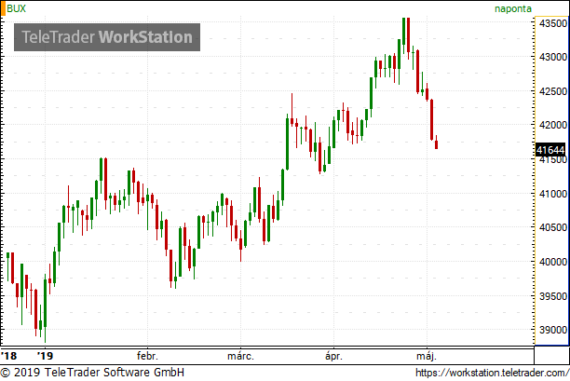Click the © 2019 TeleTrader Software GmbH text
This screenshot has width=570, height=381.
point(92,373)
